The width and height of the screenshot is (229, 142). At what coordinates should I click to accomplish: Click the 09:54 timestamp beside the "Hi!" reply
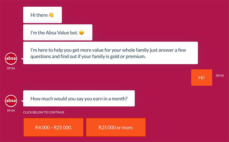coord(220,76)
